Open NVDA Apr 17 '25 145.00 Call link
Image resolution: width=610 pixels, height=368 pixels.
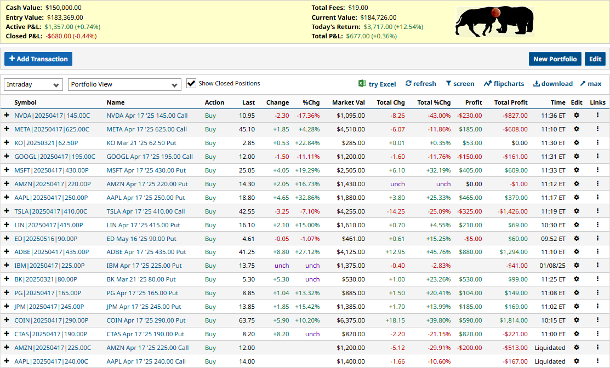tap(147, 116)
